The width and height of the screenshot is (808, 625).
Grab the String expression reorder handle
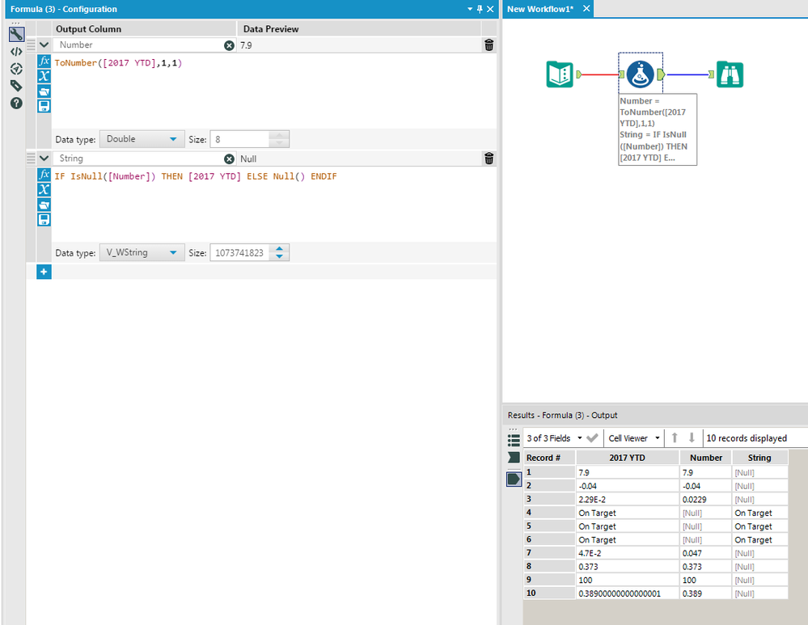[31, 158]
